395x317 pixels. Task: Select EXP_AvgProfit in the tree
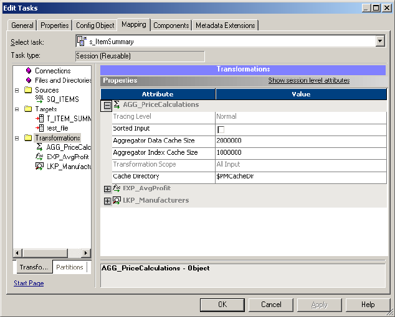coord(67,157)
